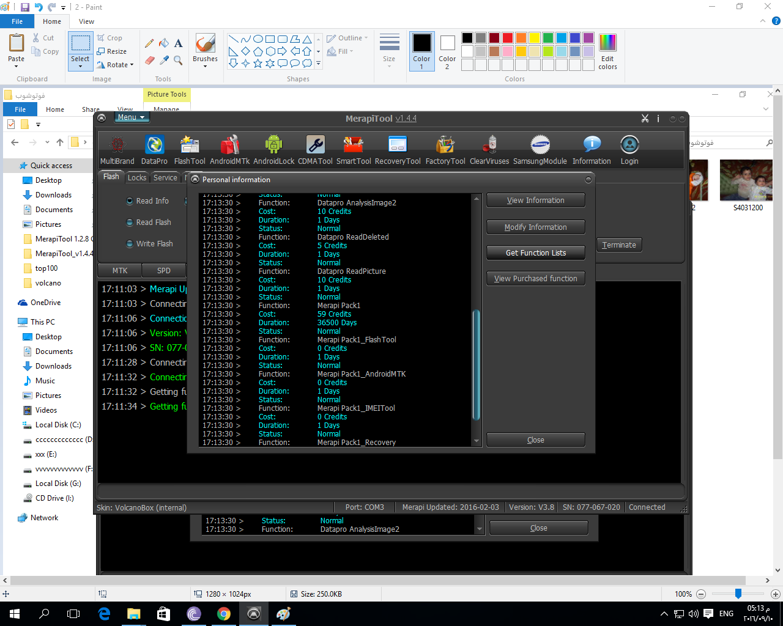
Task: Click the Save icon in Paint title bar
Action: point(25,7)
